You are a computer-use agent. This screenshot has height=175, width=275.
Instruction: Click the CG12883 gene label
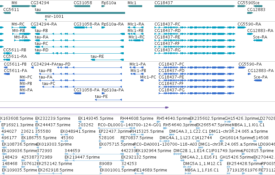click(x=256, y=9)
